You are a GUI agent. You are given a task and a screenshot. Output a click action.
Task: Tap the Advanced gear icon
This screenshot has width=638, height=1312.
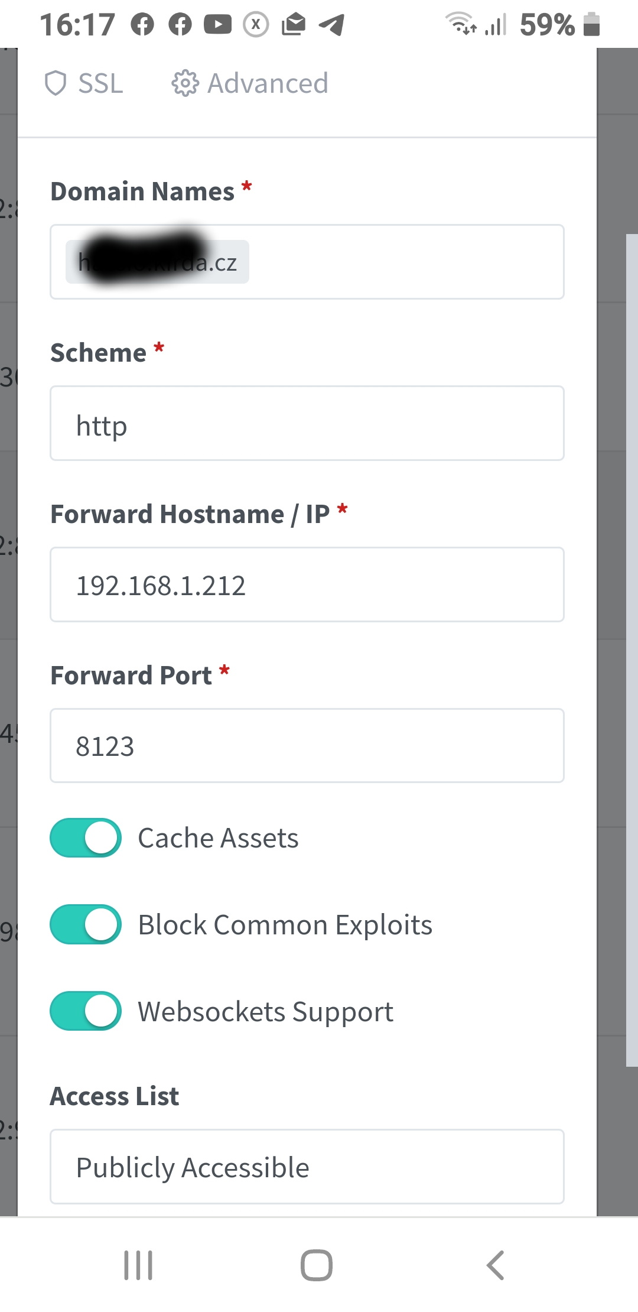click(x=184, y=83)
